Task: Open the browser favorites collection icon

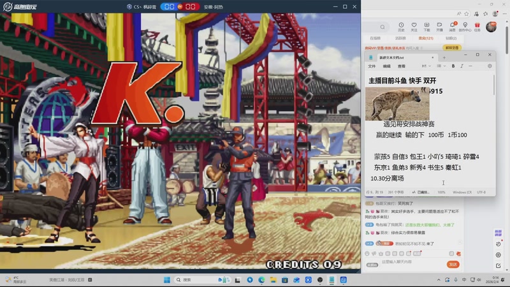Action: tap(486, 13)
